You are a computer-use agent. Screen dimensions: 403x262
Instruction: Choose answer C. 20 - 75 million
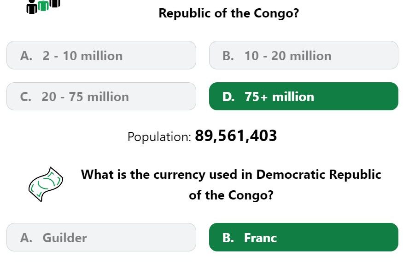tap(101, 97)
